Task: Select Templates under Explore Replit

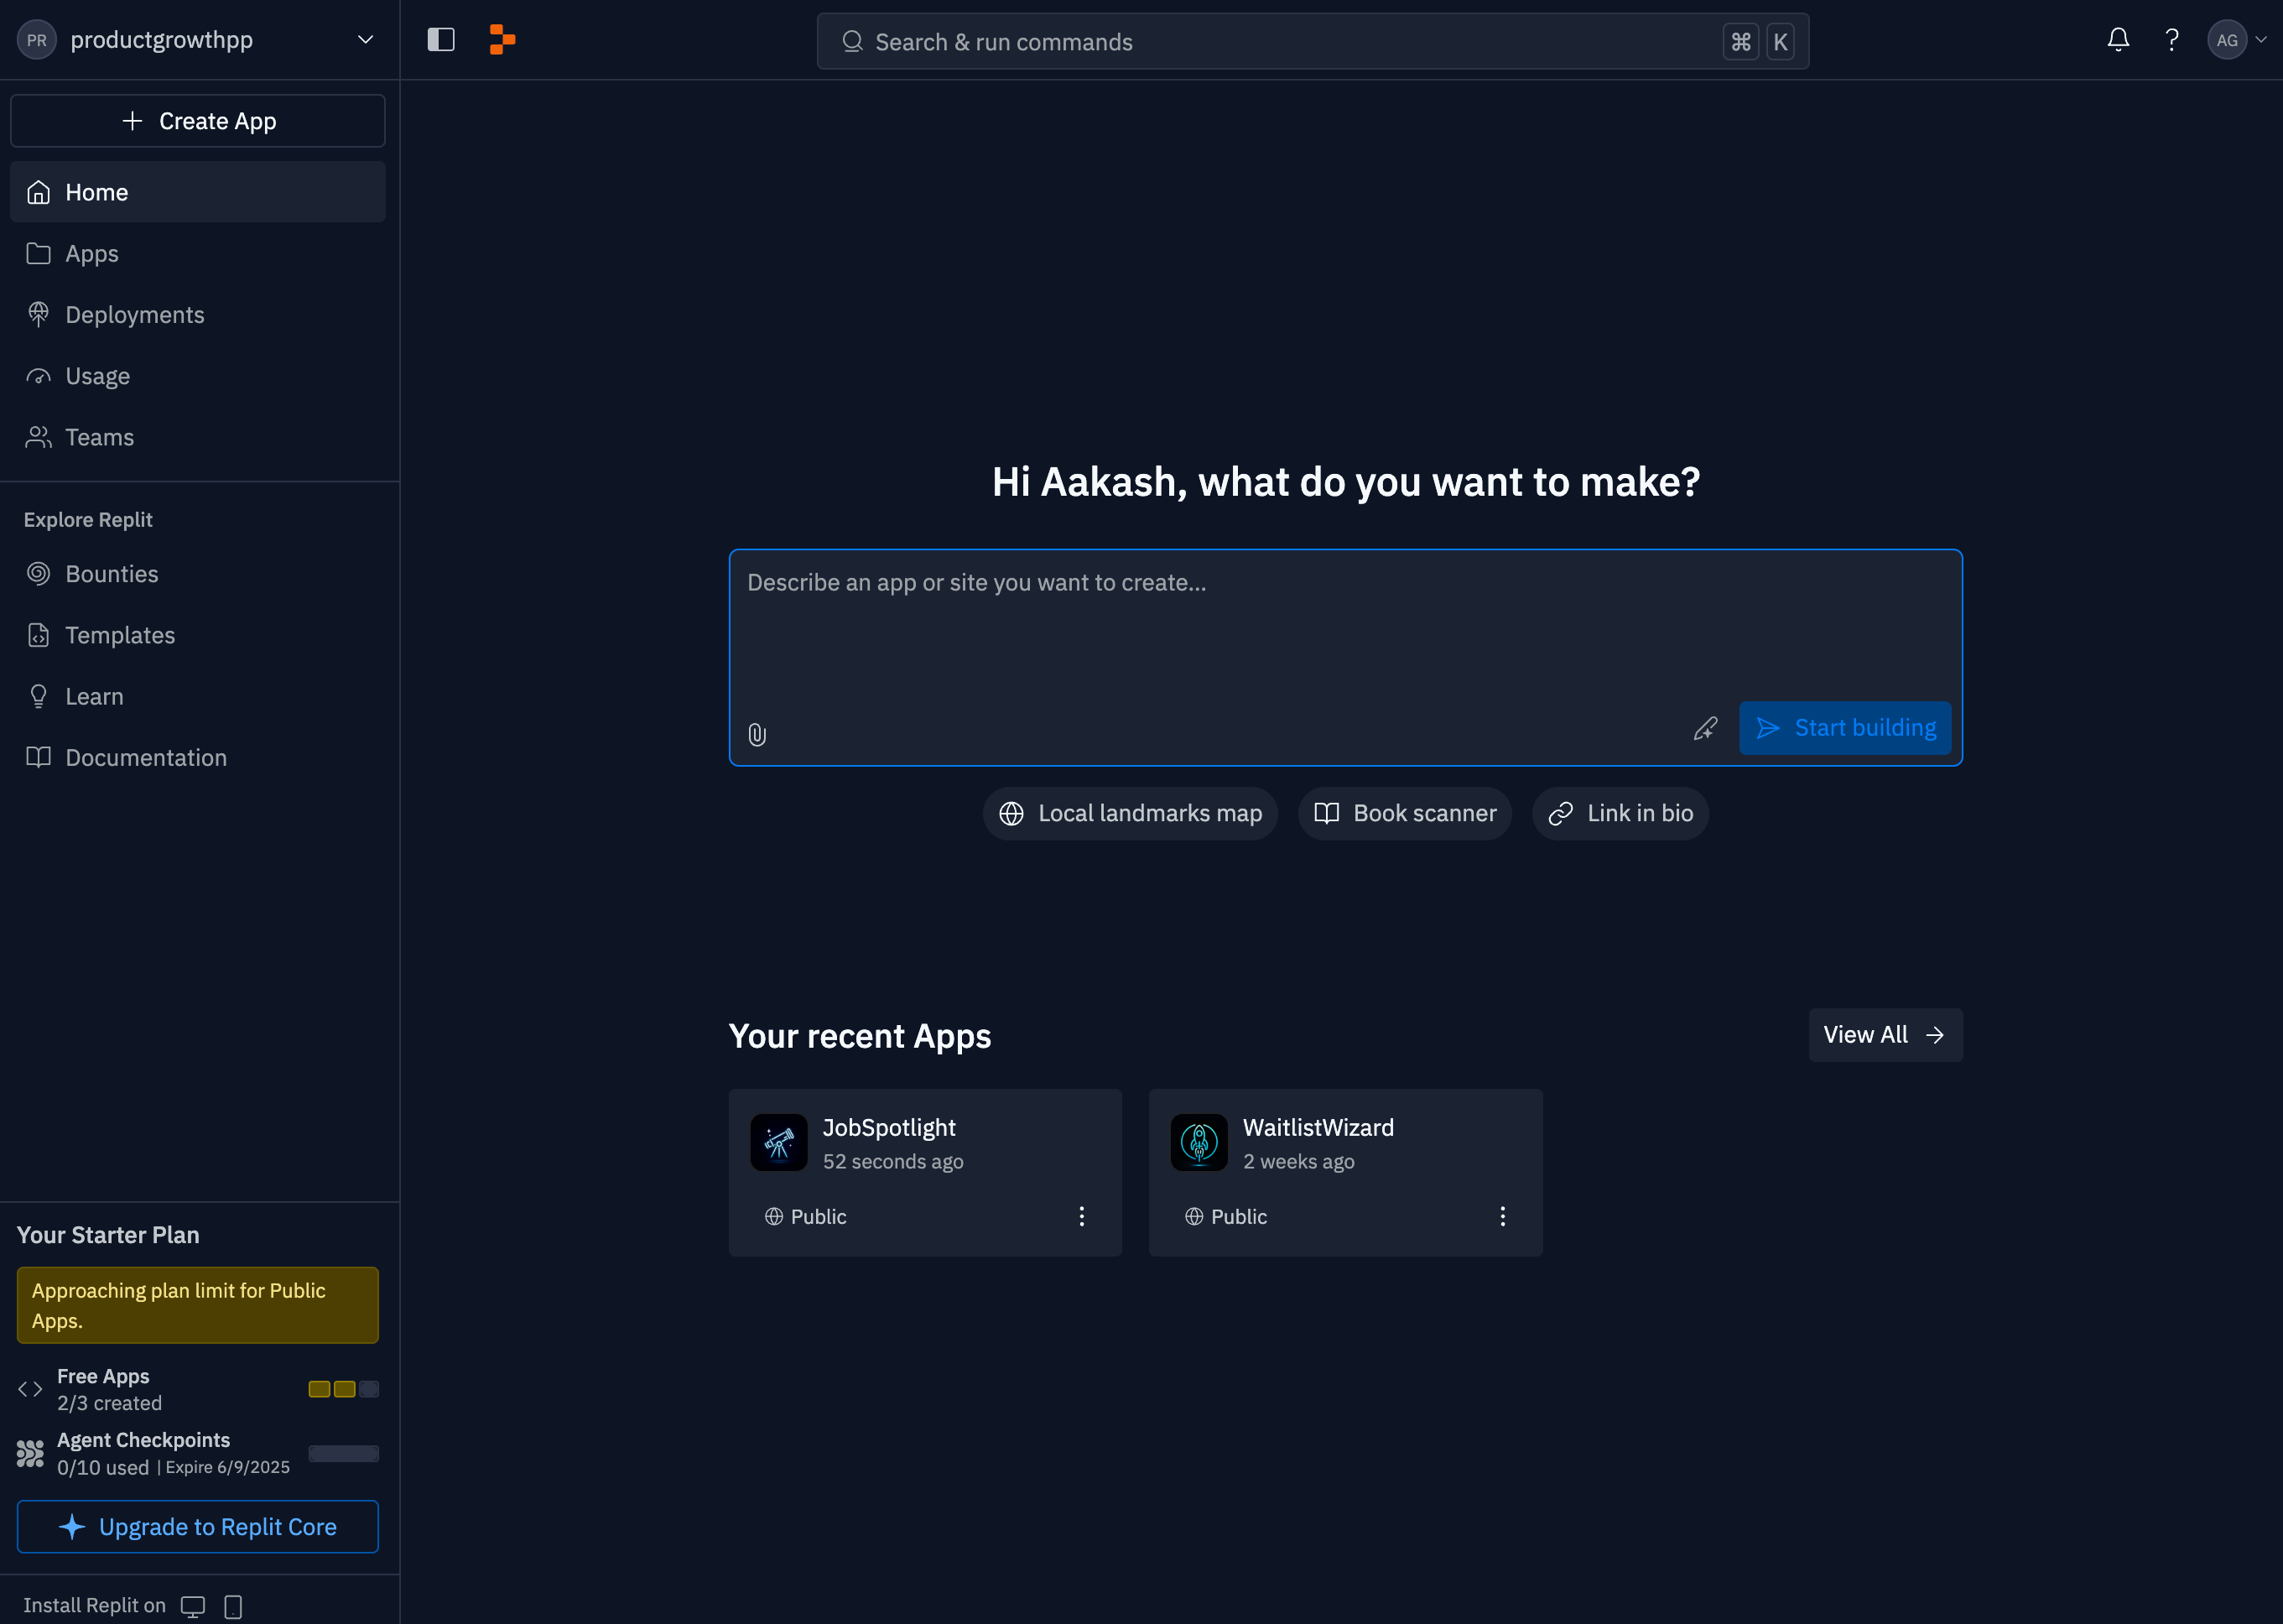Action: 120,634
